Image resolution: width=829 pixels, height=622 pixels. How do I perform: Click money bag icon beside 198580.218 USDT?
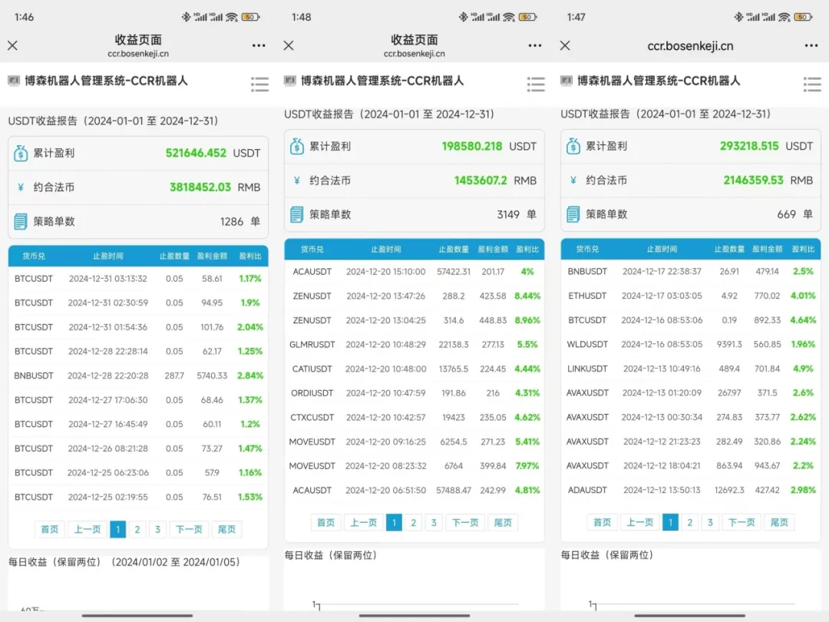[x=296, y=147]
